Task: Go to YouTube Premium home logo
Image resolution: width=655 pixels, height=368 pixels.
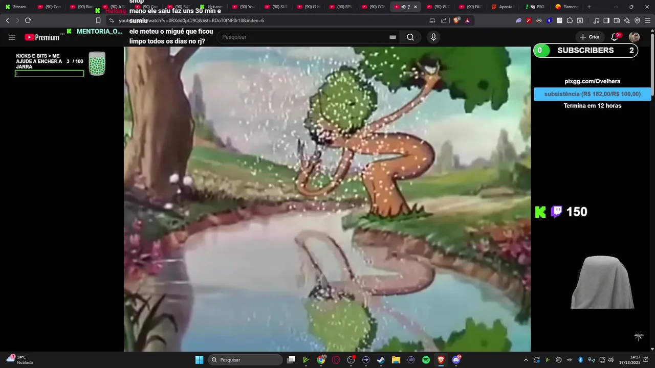Action: tap(42, 37)
